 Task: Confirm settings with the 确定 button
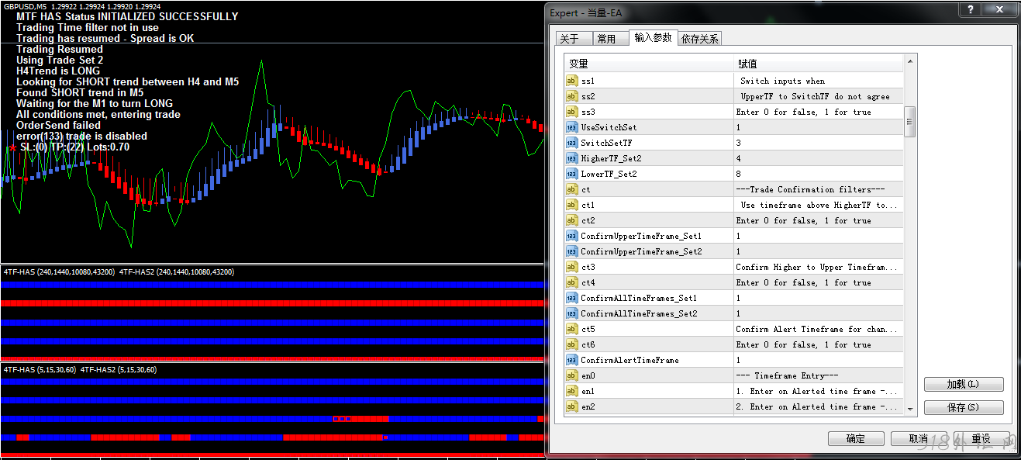tap(856, 439)
